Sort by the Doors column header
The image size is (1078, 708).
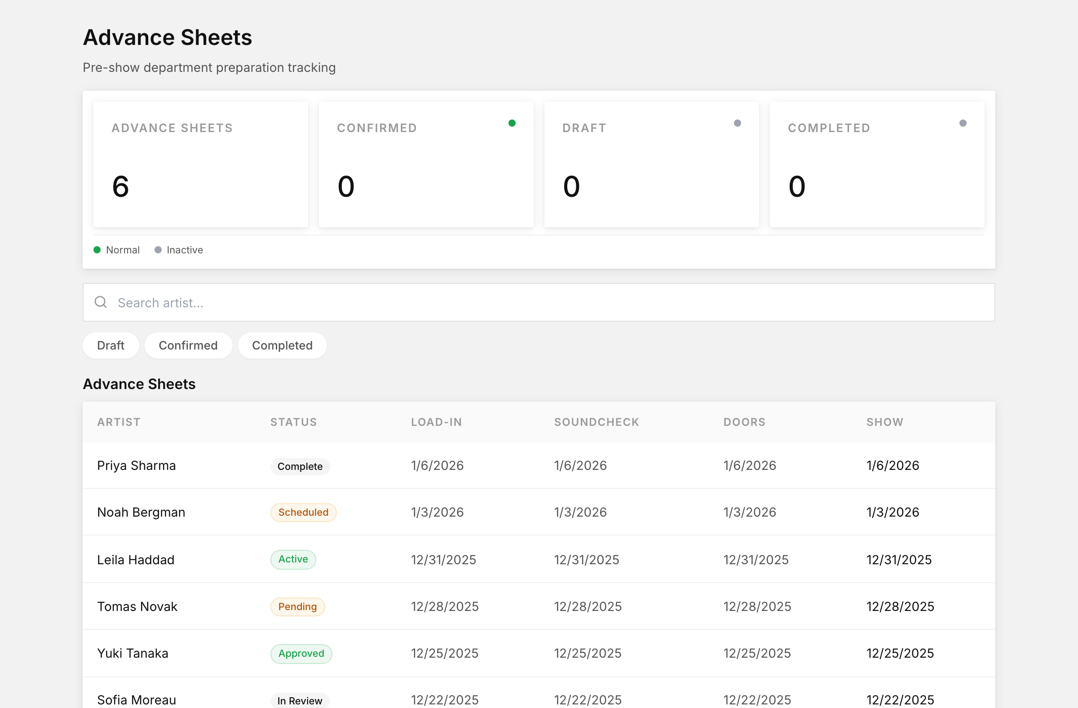pos(744,422)
